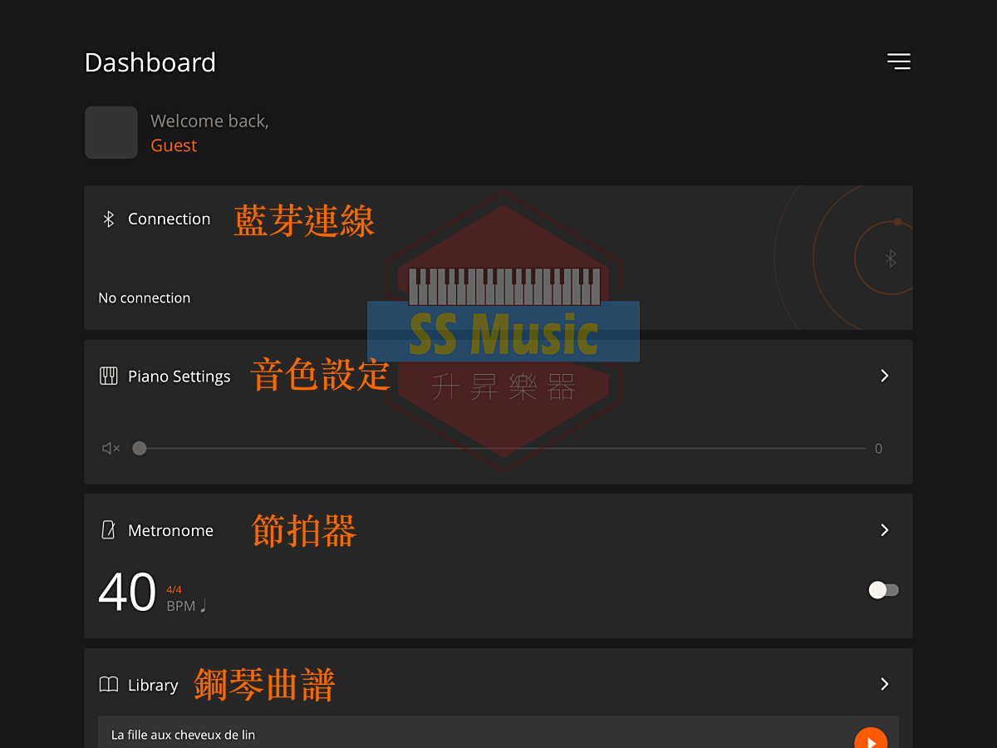This screenshot has height=748, width=997.
Task: Click the piano volume slider handle
Action: pos(140,448)
